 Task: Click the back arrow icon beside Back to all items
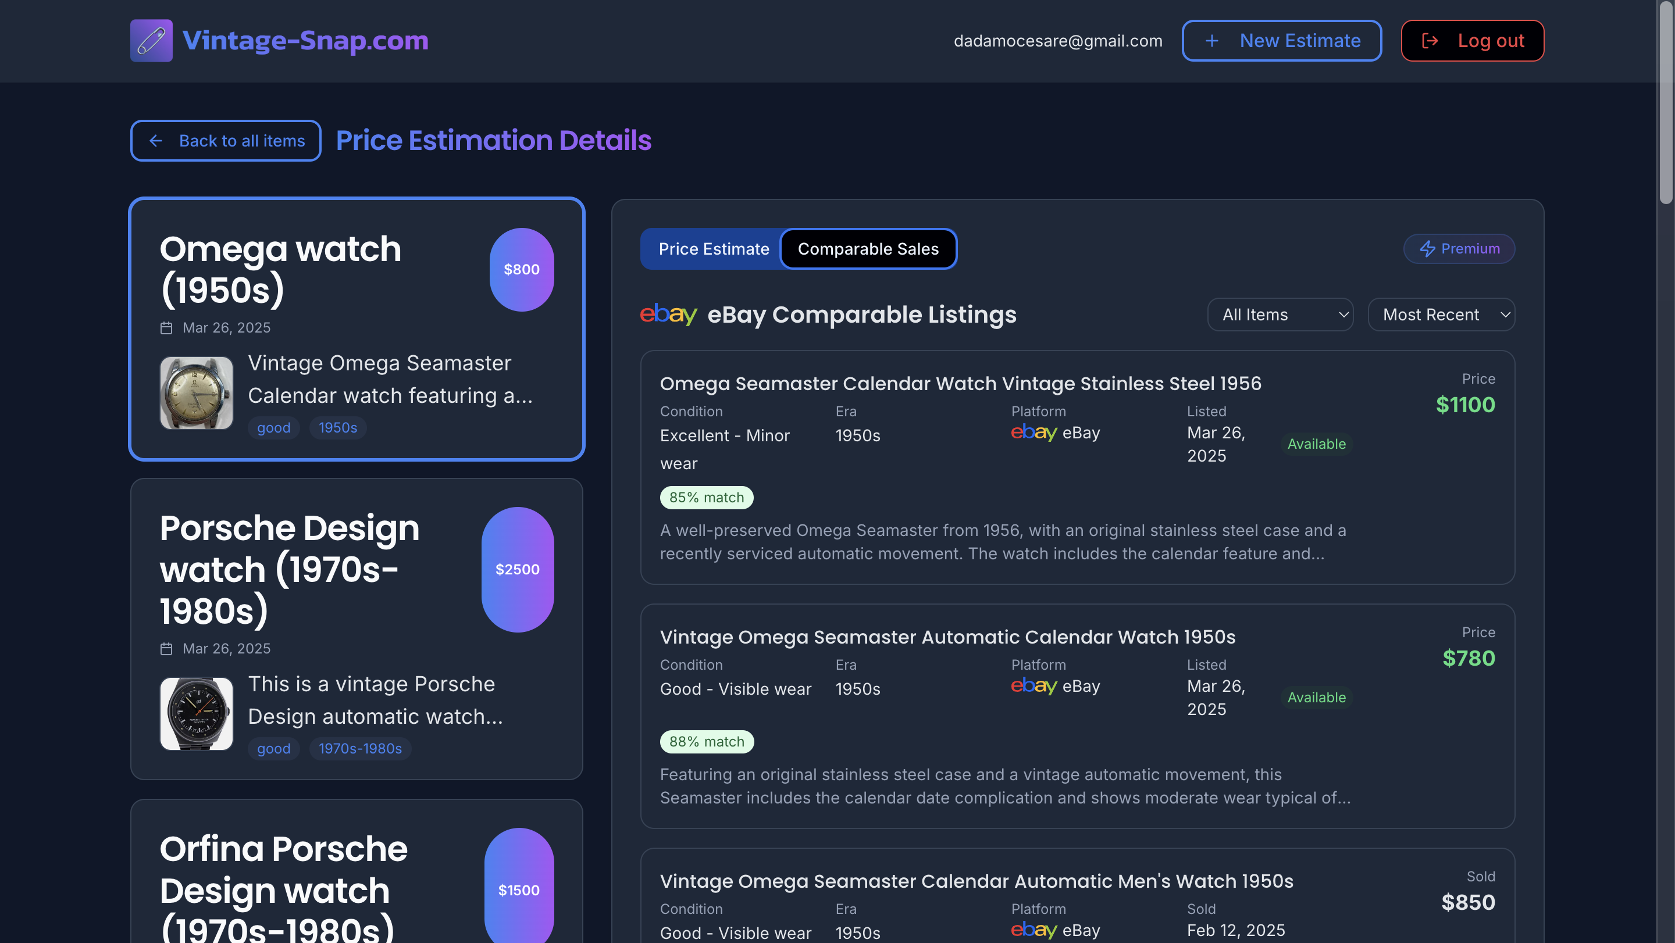point(155,141)
